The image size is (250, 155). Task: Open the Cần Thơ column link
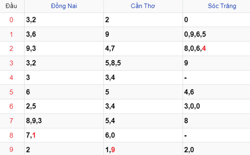point(143,6)
